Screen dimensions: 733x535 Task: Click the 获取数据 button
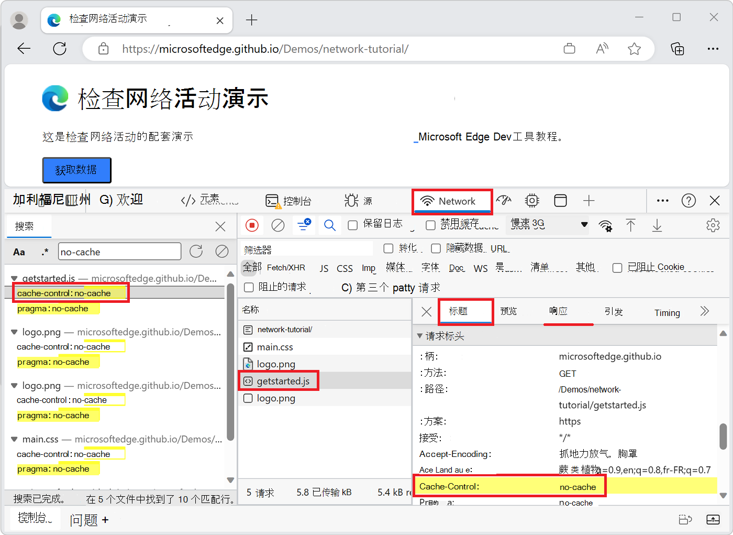(x=76, y=170)
